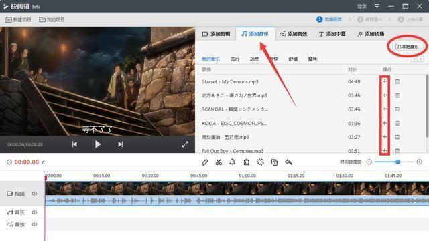Switch to the 添加剪辑 tab
Screen dimensions: 429x241
point(216,34)
